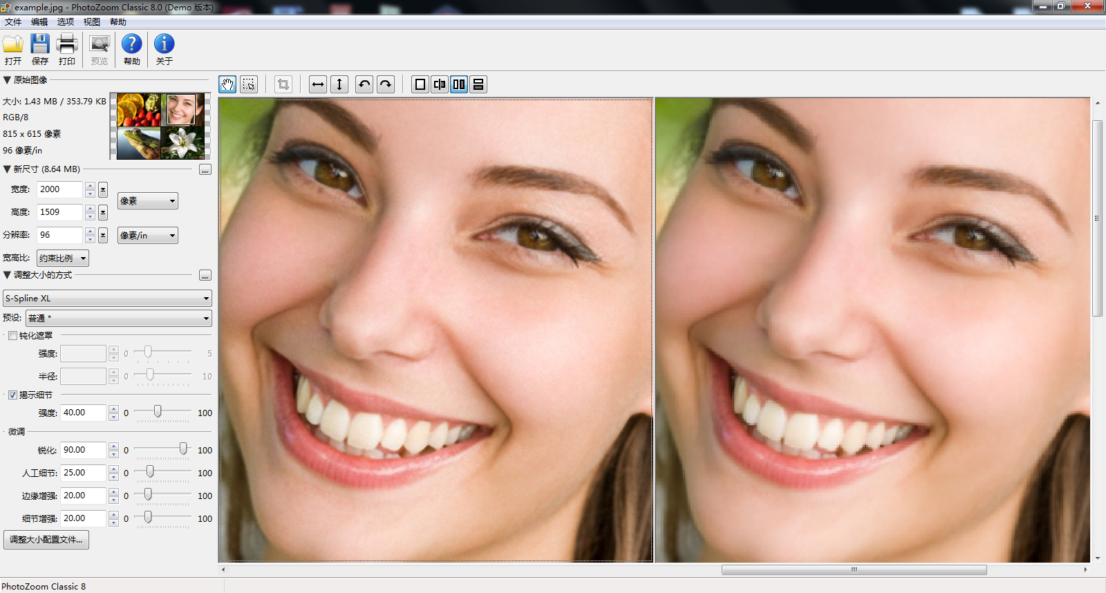Select the hand pan tool
Viewport: 1106px width, 593px height.
click(x=227, y=84)
